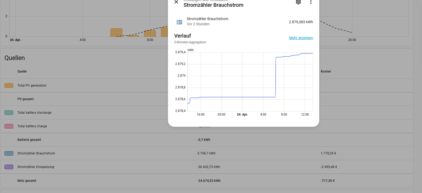Select the Total battery discharge row

point(34,113)
